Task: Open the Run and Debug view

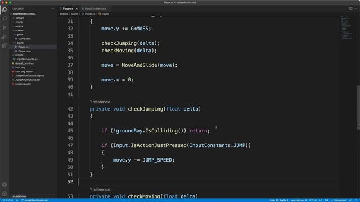Action: (4, 37)
